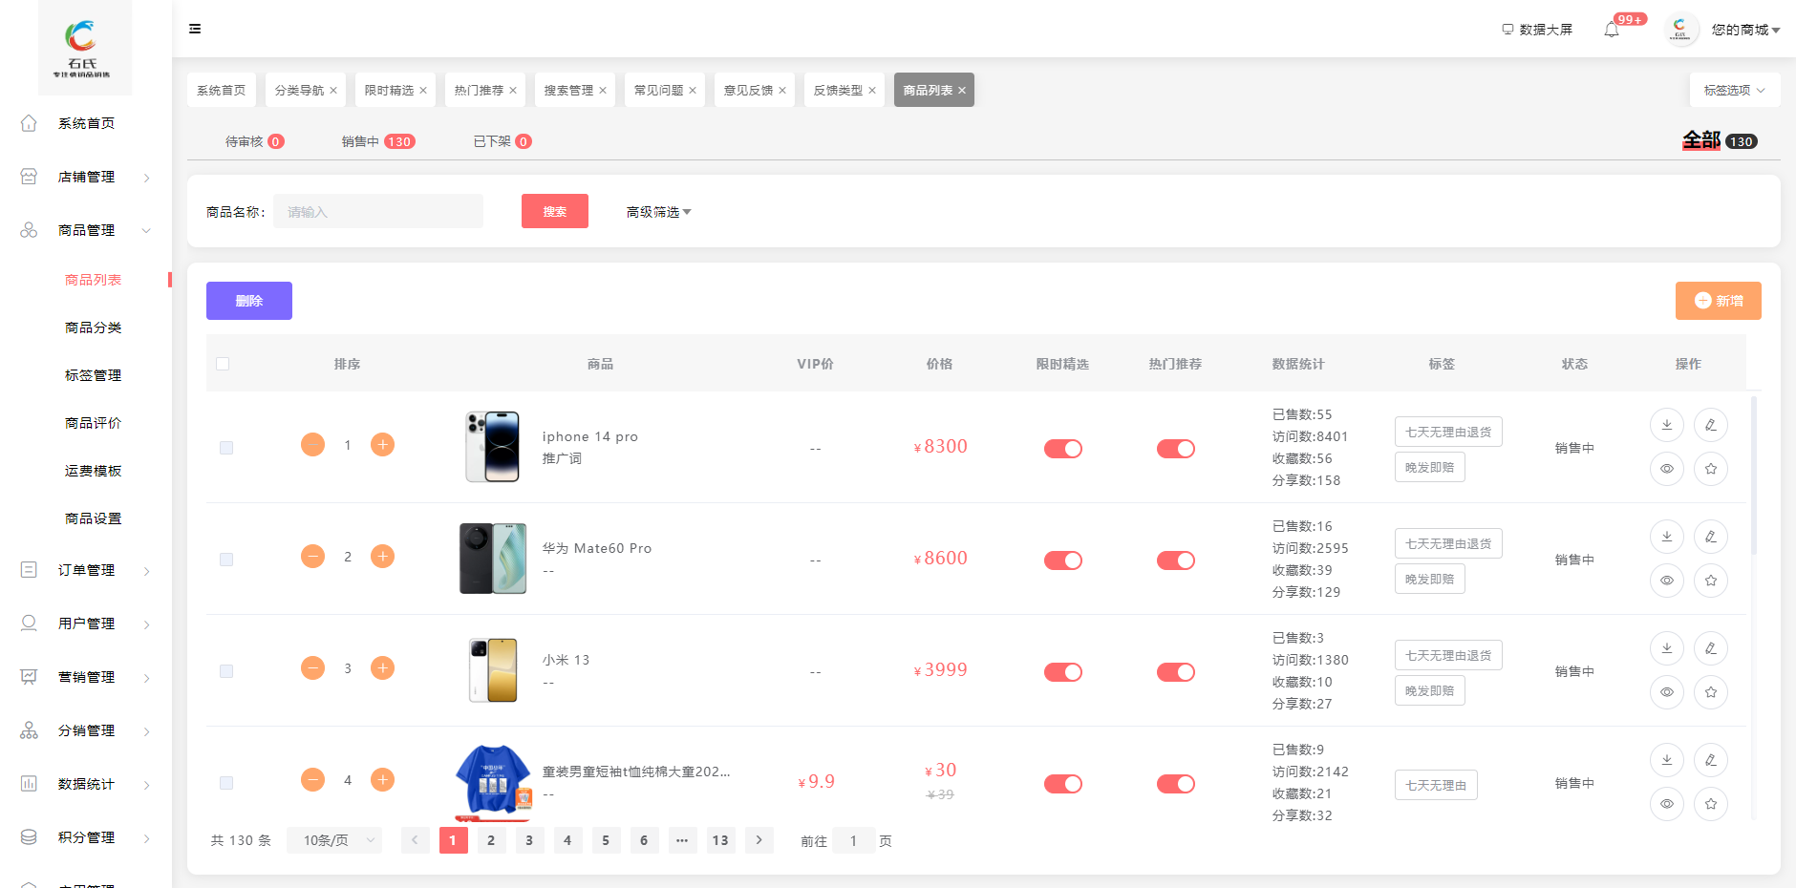Toggle 限时精选 for 华为 Mate60 Pro

1062,560
